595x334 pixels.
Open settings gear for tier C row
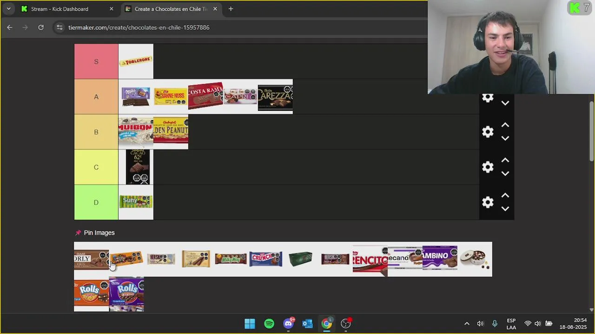488,167
